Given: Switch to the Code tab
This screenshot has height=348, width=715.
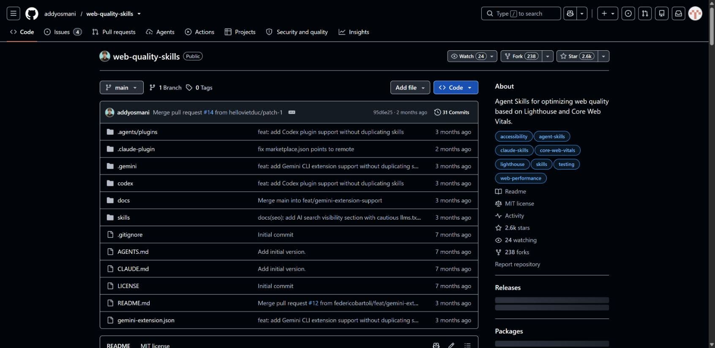Looking at the screenshot, I should 22,32.
